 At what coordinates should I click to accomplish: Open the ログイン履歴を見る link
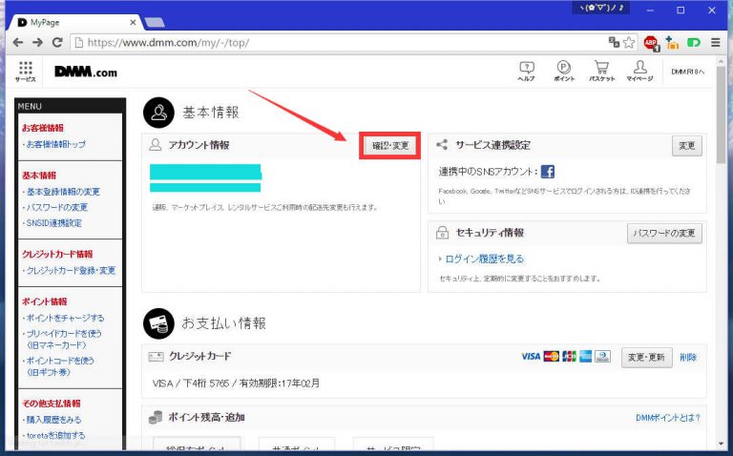pos(484,259)
